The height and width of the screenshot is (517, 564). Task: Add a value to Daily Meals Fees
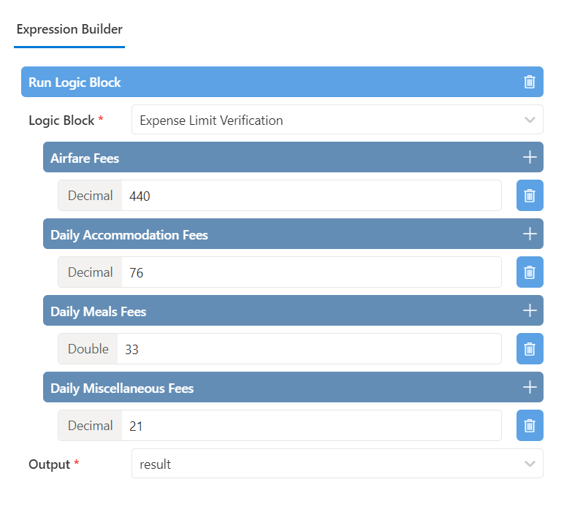point(530,310)
